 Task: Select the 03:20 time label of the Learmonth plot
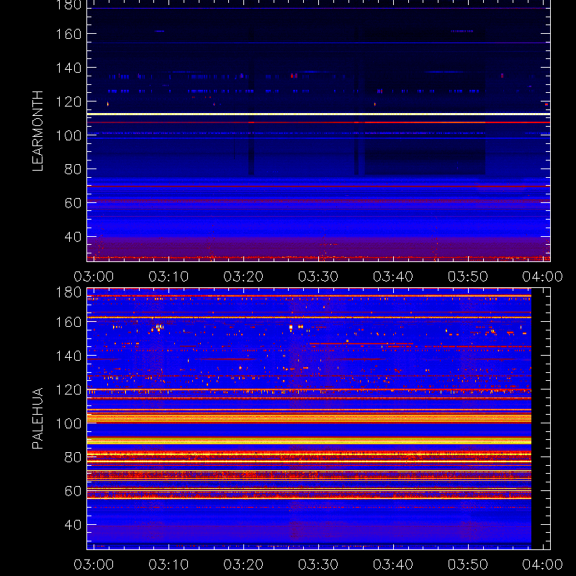coord(243,276)
